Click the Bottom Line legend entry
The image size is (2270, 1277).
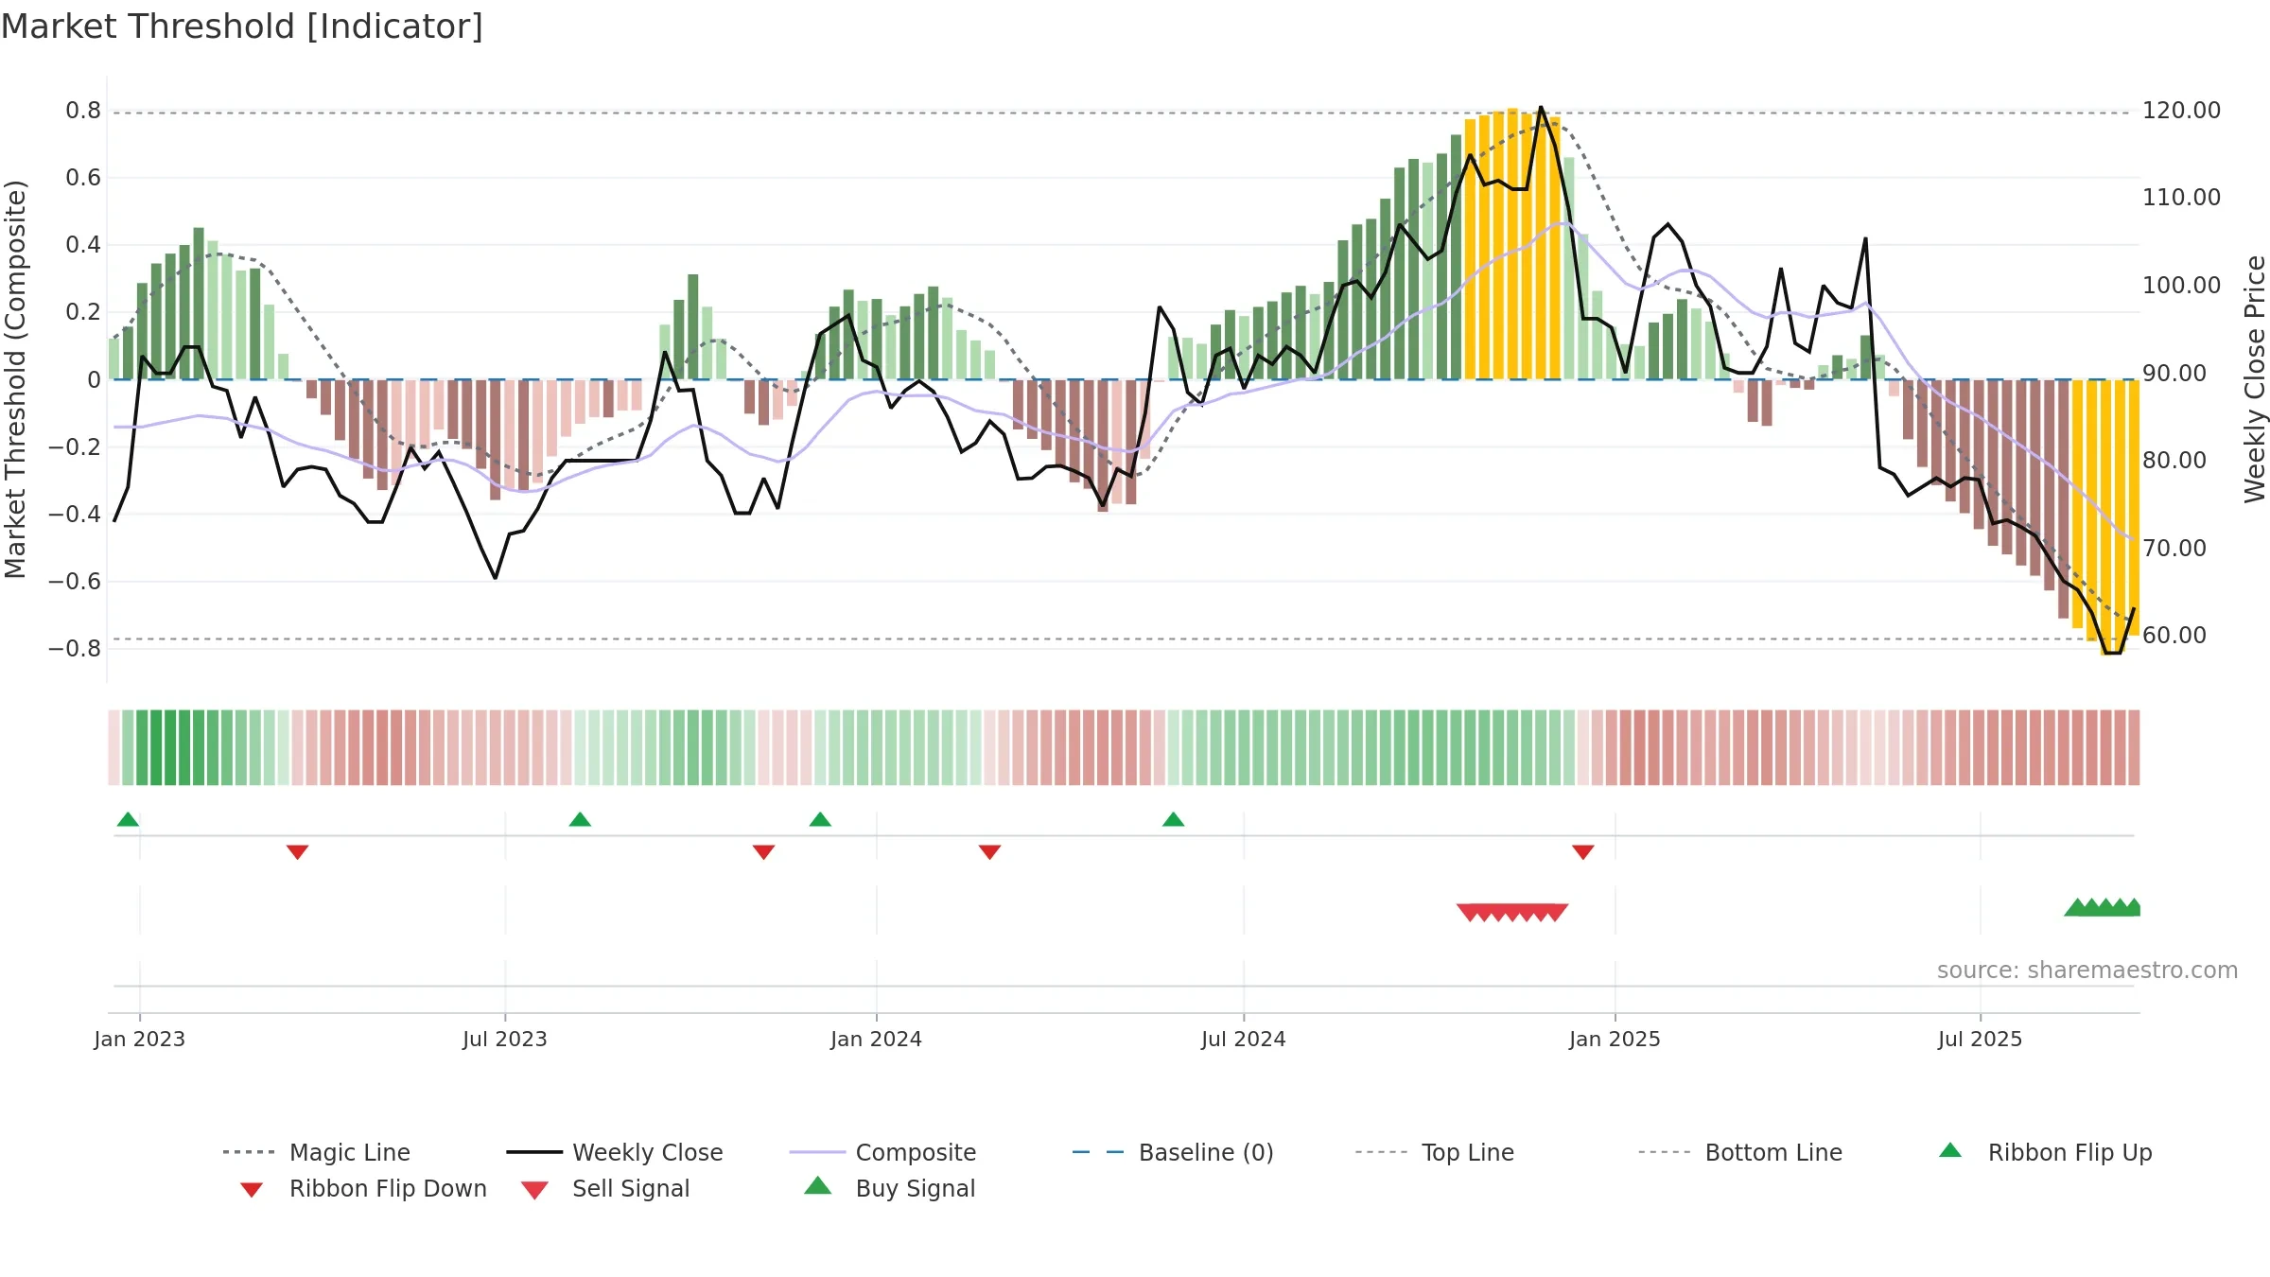pos(1740,1152)
